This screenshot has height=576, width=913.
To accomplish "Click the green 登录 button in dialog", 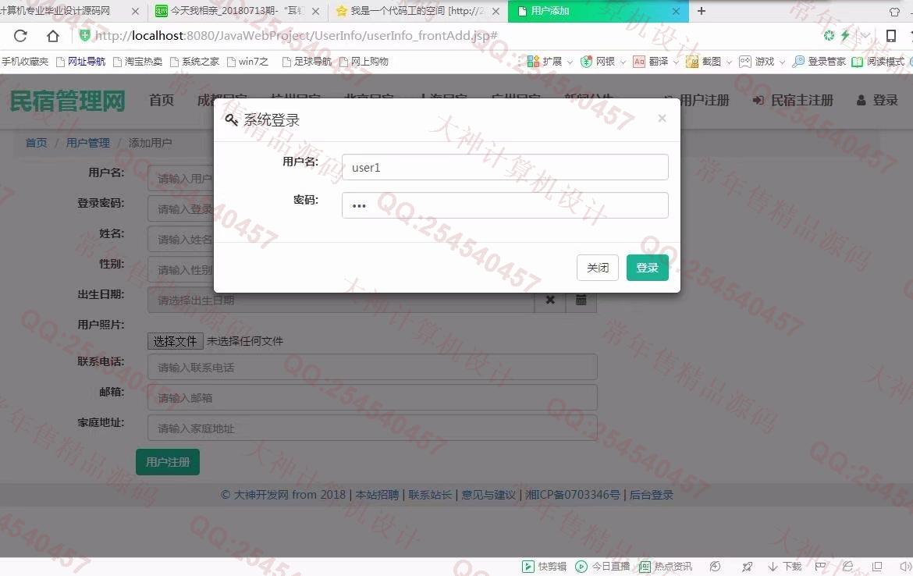I will 648,268.
